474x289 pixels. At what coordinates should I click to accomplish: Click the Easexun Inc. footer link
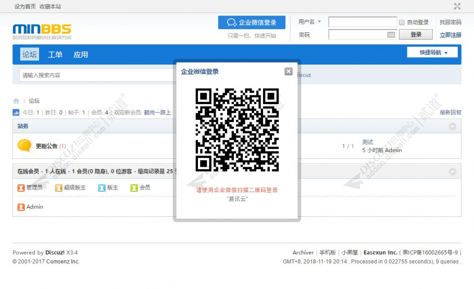[380, 253]
